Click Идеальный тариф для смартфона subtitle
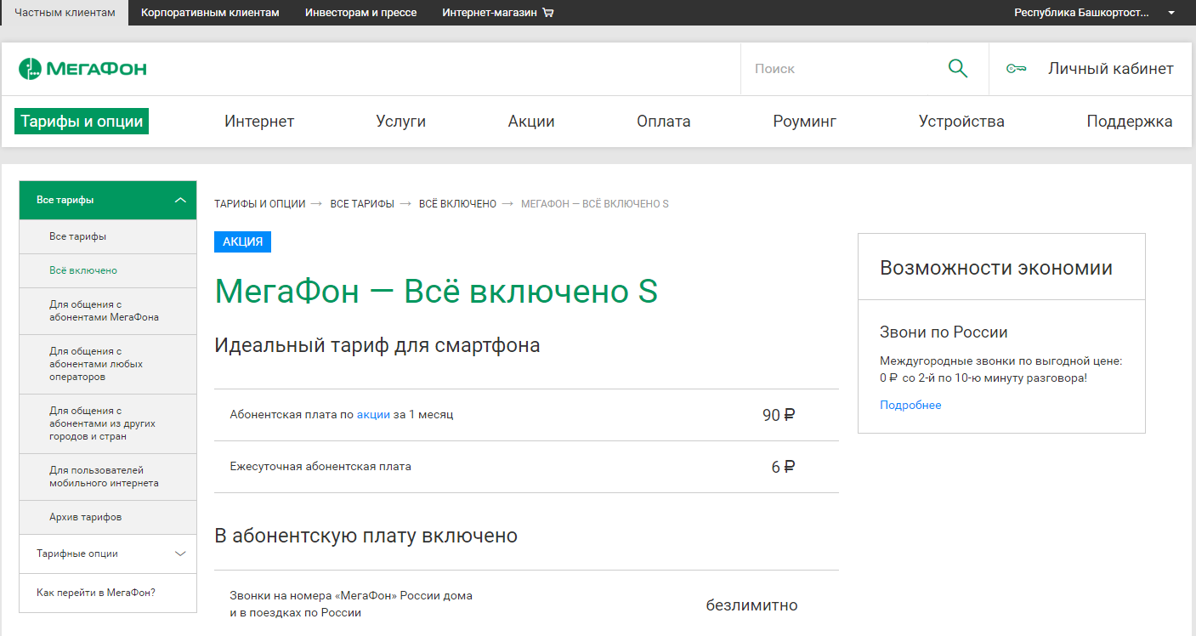This screenshot has width=1196, height=636. (x=377, y=346)
